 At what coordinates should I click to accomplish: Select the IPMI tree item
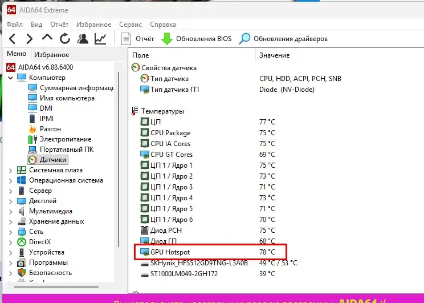point(41,119)
